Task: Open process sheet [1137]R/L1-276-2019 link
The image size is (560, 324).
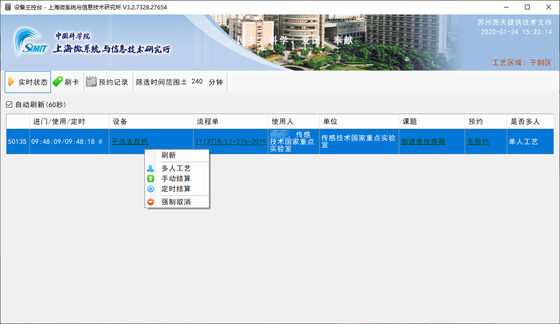Action: tap(231, 142)
